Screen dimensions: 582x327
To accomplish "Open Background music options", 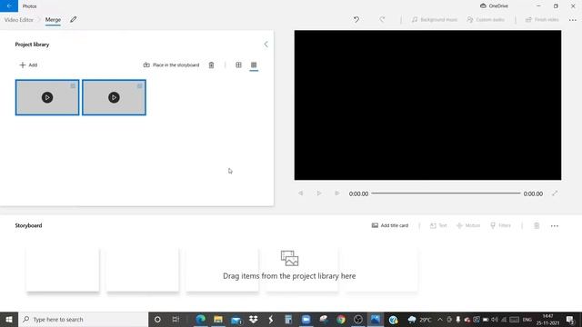I will [435, 20].
